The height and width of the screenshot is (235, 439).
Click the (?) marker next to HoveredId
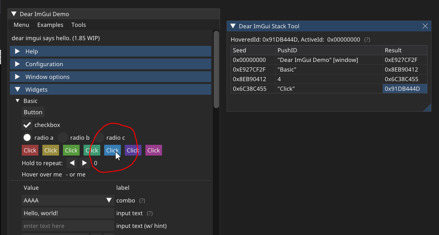tap(367, 40)
